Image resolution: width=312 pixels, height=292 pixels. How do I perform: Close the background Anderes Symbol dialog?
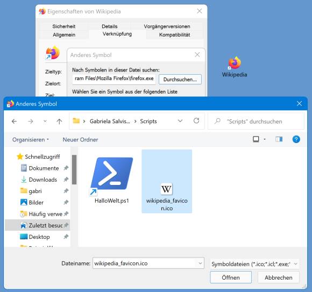click(x=197, y=55)
